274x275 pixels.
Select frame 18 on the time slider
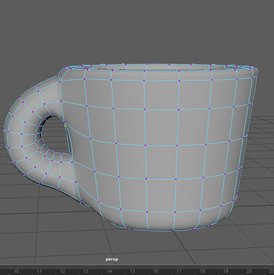pos(202,271)
